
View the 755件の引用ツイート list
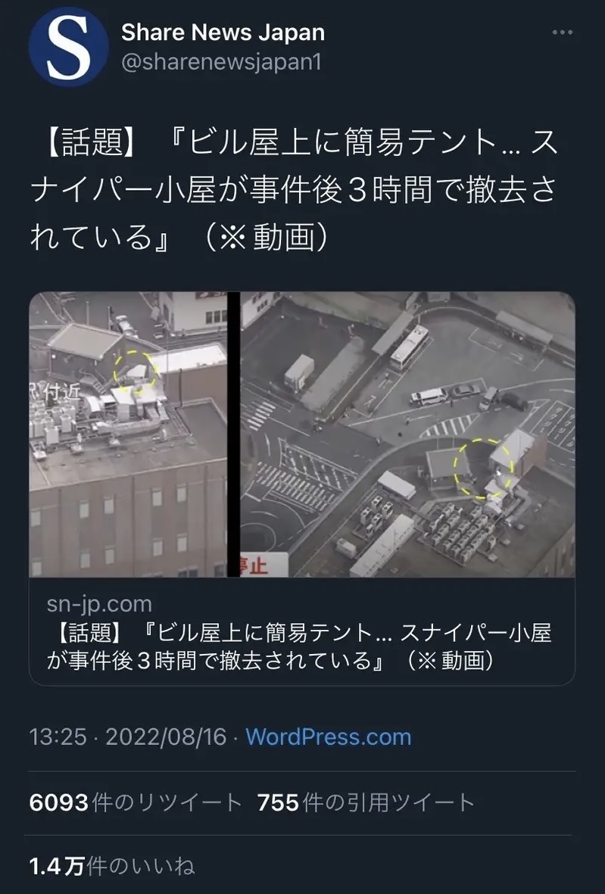366,802
